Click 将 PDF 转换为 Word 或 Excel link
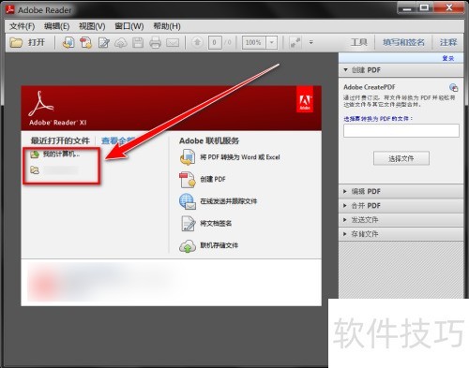Viewport: 469px width, 368px height. (x=240, y=157)
